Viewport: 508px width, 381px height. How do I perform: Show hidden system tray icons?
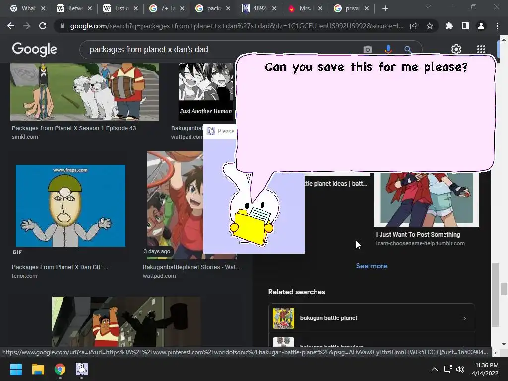(435, 369)
